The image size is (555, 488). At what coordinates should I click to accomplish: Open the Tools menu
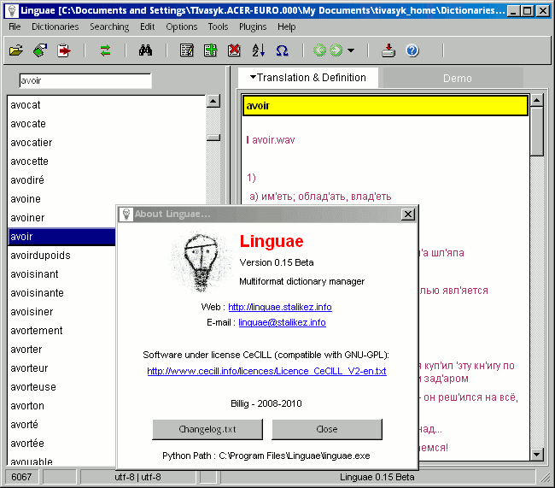click(218, 26)
